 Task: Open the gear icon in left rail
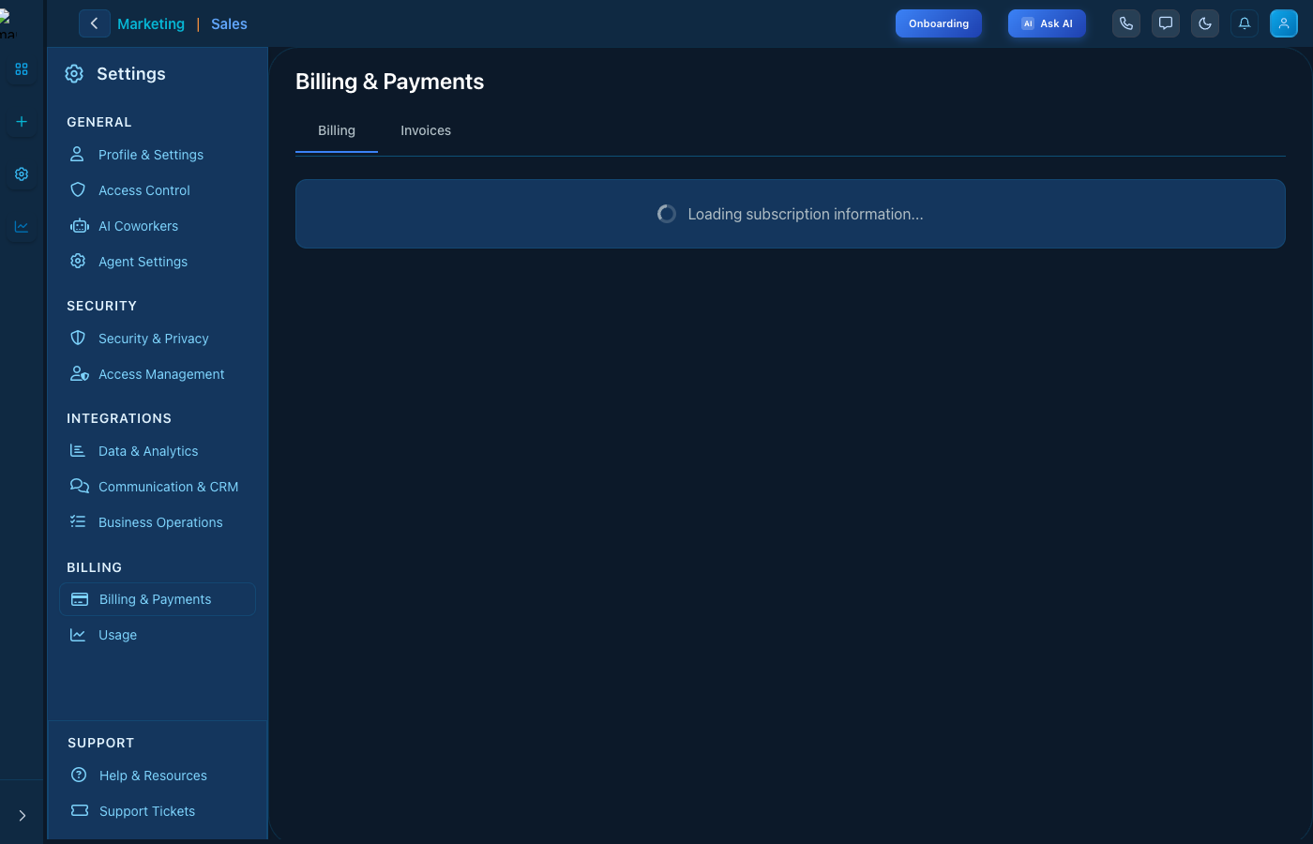(22, 174)
